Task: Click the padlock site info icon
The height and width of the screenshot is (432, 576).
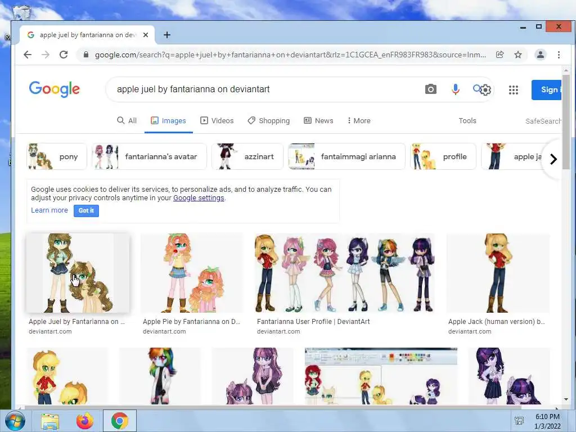Action: 86,55
